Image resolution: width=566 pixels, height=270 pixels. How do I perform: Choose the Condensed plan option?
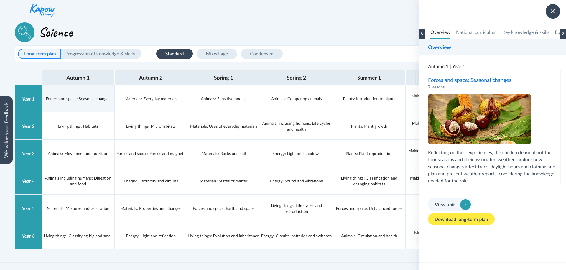261,54
